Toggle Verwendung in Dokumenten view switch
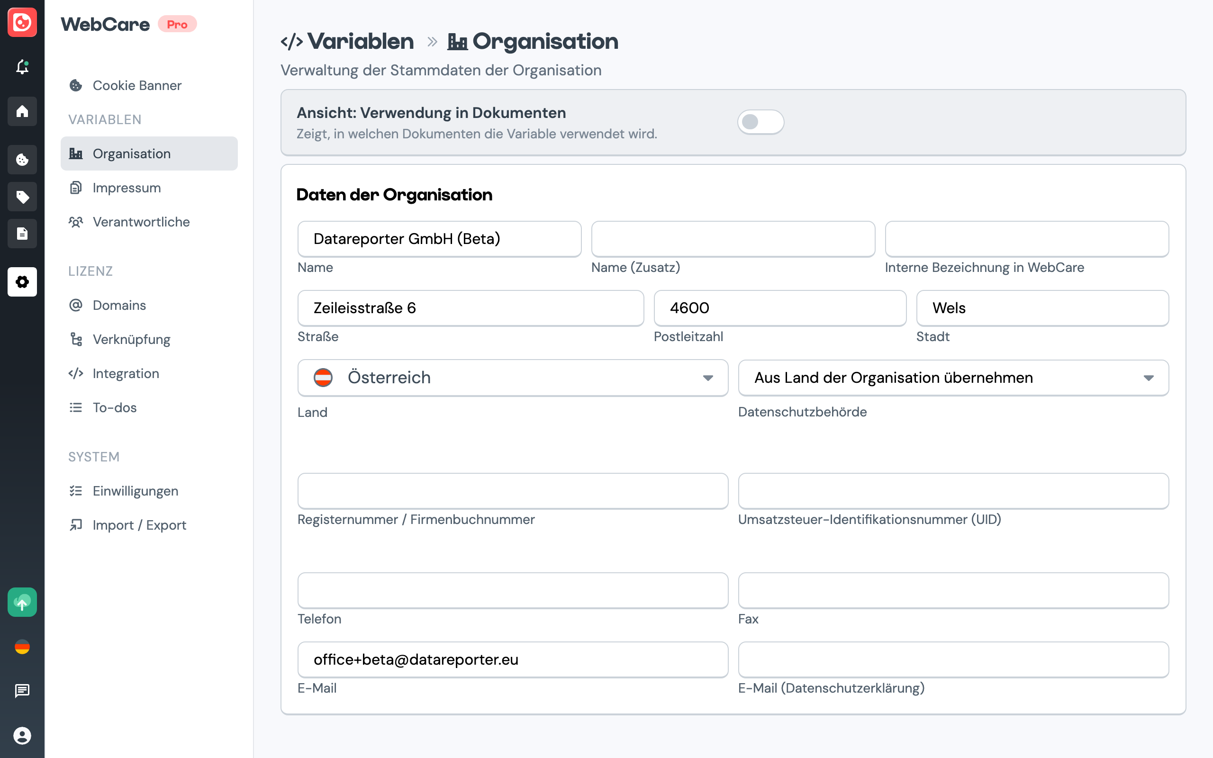 [760, 122]
